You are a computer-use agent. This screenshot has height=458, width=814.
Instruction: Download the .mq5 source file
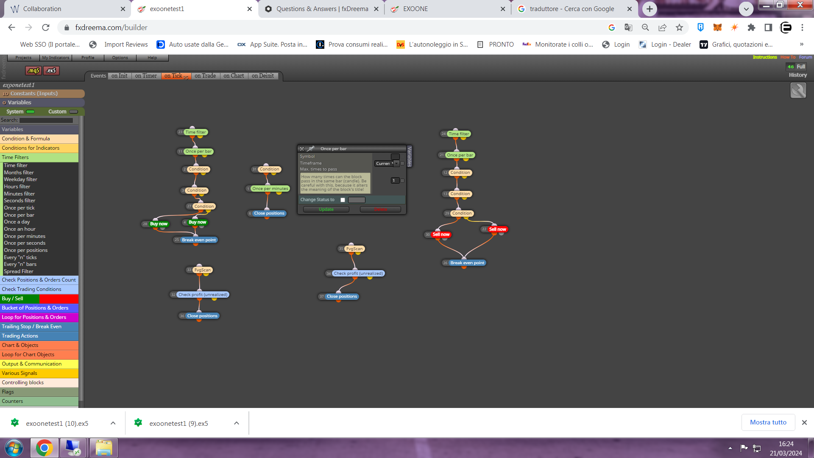click(x=33, y=70)
